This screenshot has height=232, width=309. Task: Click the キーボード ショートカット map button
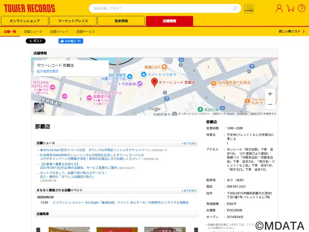click(194, 114)
